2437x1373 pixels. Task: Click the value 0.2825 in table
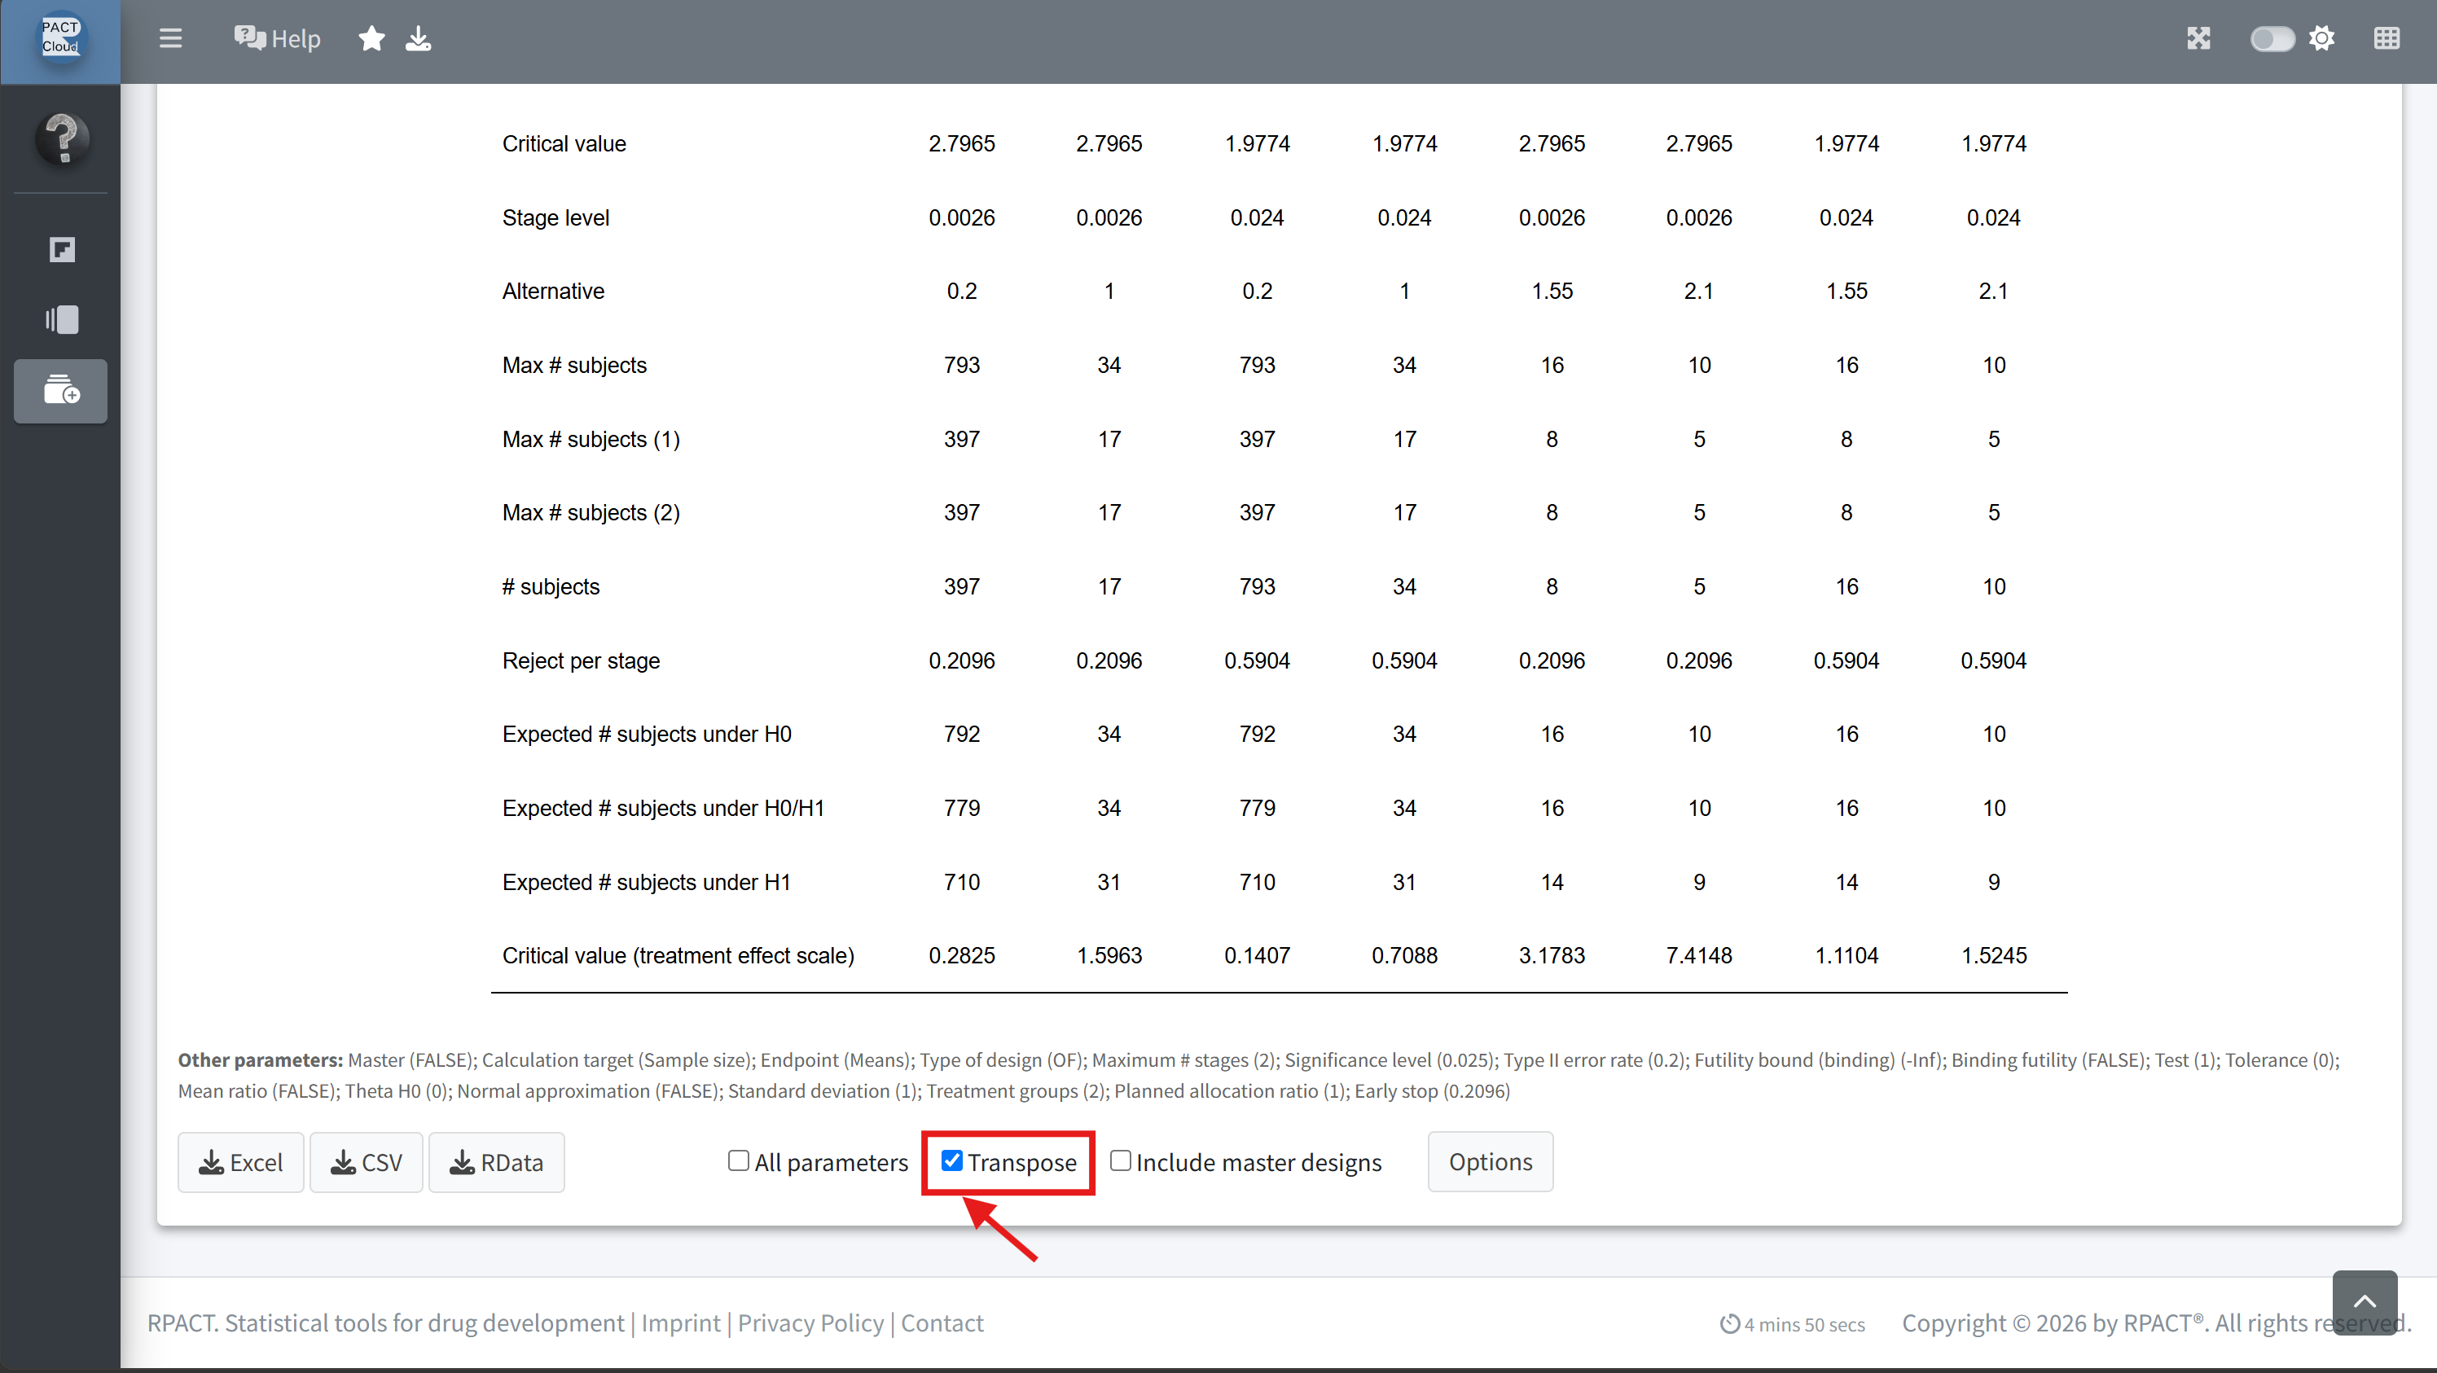(961, 956)
